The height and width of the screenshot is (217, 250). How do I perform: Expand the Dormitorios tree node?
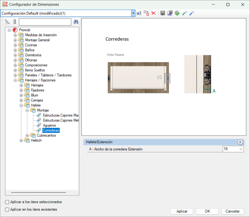(x=15, y=55)
